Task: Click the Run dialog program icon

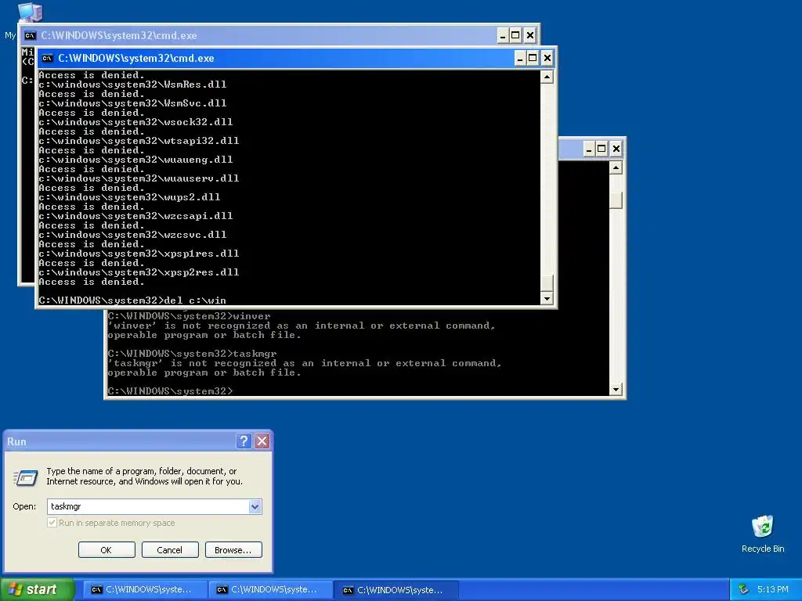Action: click(x=26, y=477)
